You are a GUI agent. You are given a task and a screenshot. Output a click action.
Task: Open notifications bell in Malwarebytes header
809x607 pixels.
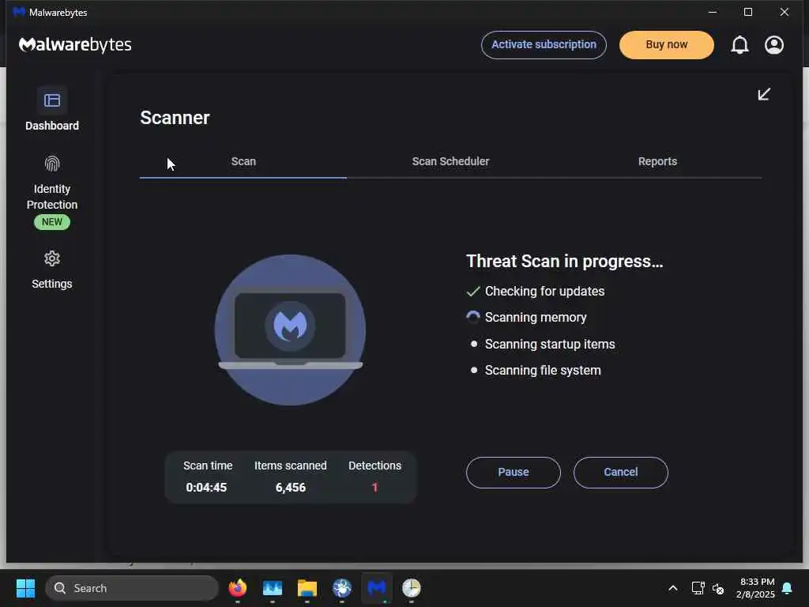tap(739, 45)
